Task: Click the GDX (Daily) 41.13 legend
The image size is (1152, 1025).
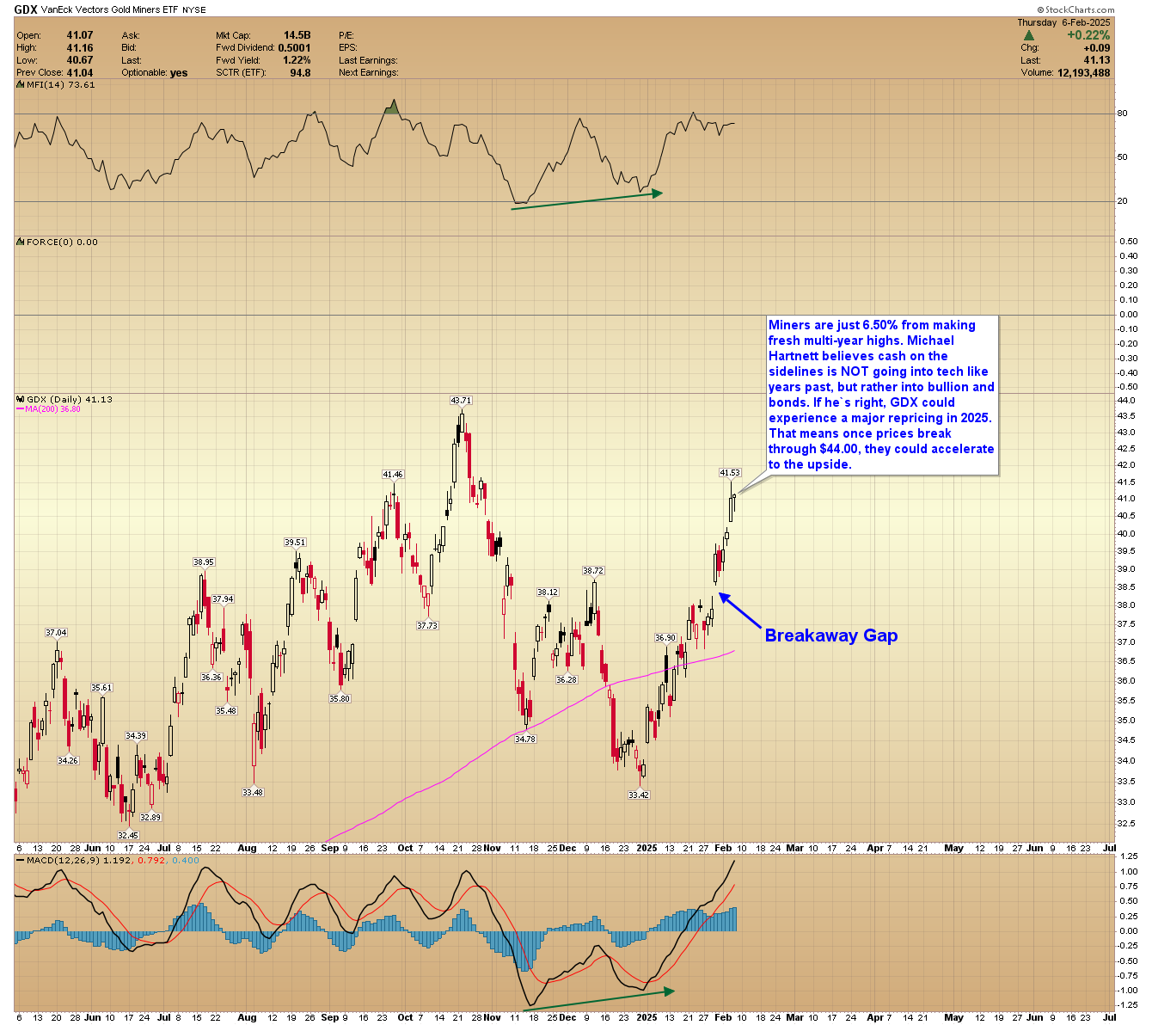Action: pos(70,399)
